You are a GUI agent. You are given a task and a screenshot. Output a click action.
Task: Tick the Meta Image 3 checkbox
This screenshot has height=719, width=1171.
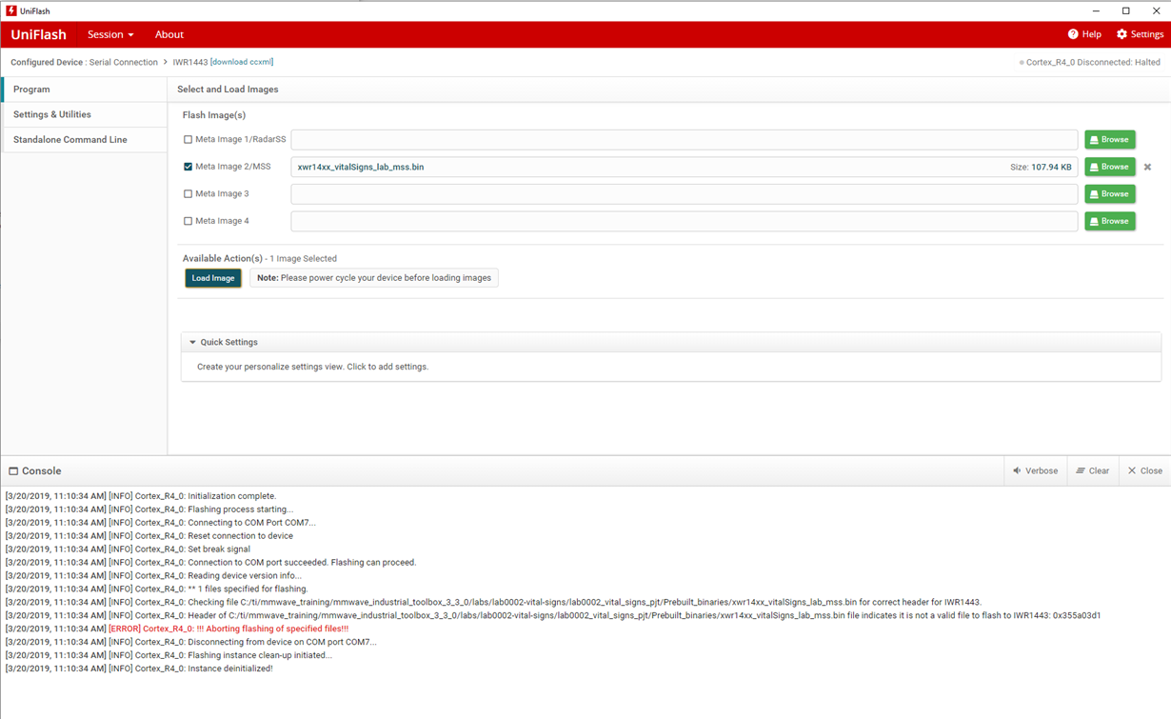pos(188,194)
